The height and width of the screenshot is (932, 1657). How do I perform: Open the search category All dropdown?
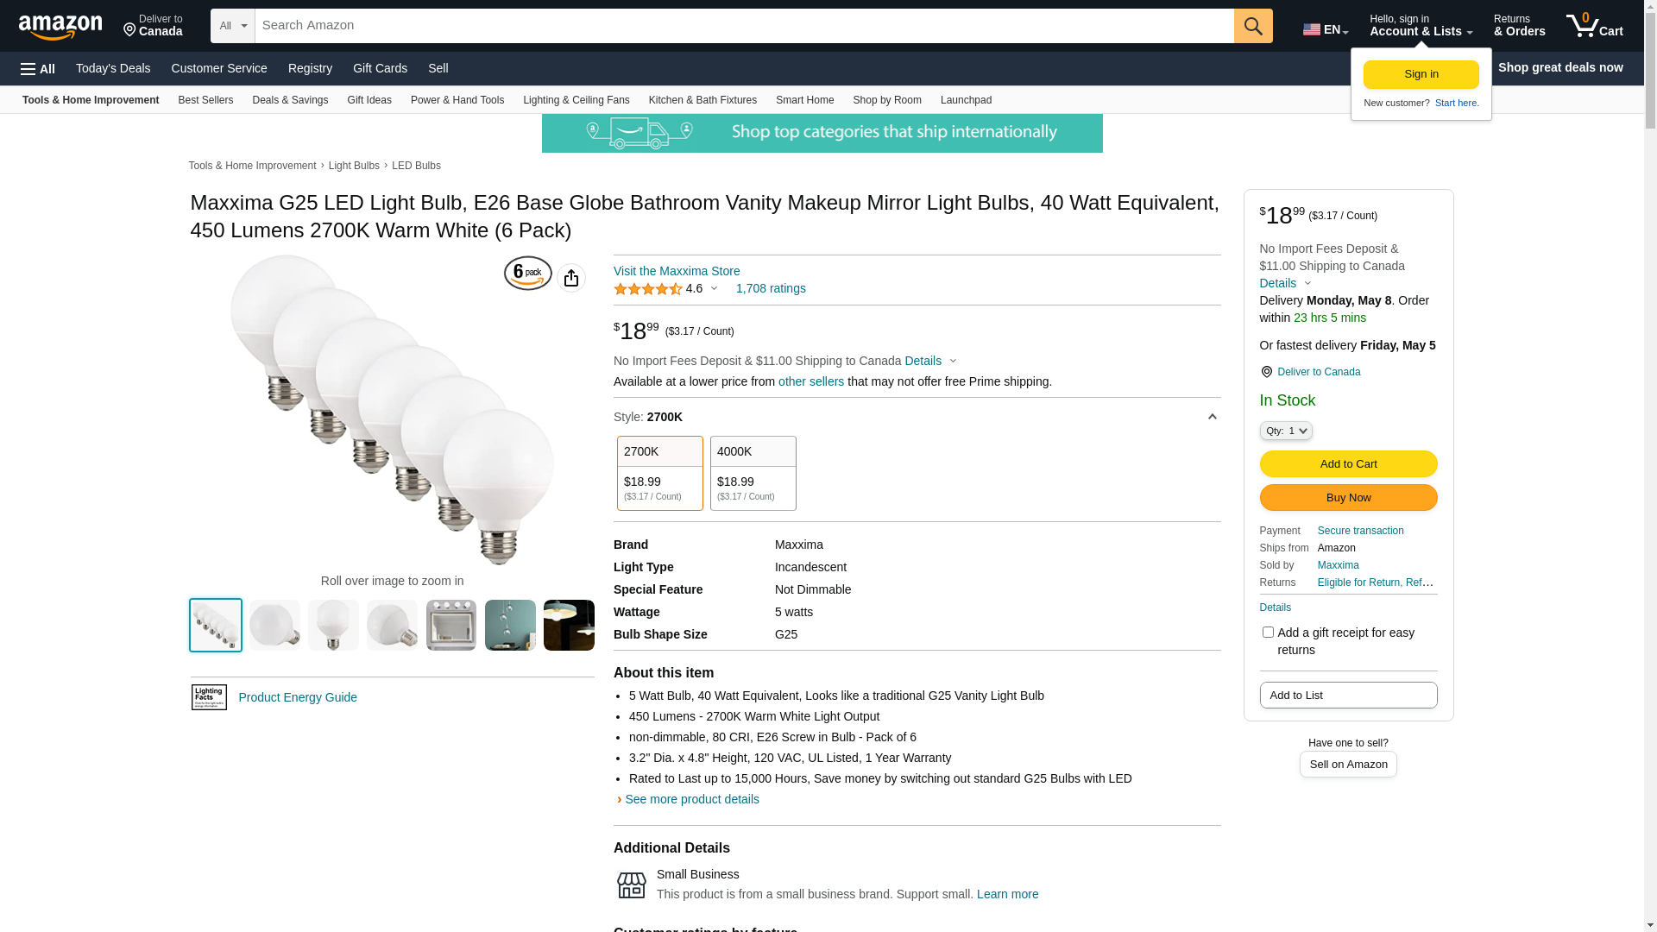tap(232, 26)
